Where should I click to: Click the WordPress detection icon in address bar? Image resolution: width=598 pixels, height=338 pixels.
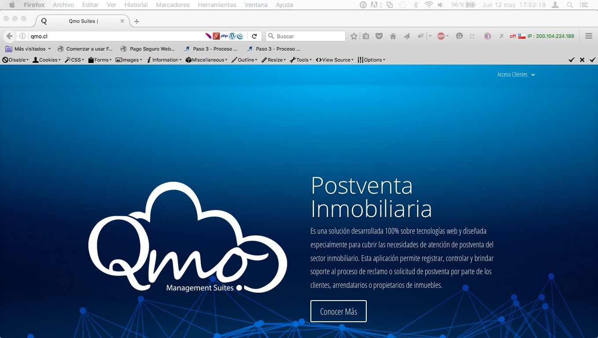(x=232, y=36)
